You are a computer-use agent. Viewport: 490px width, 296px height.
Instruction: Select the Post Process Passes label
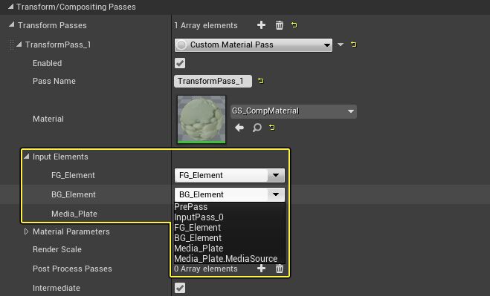72,269
